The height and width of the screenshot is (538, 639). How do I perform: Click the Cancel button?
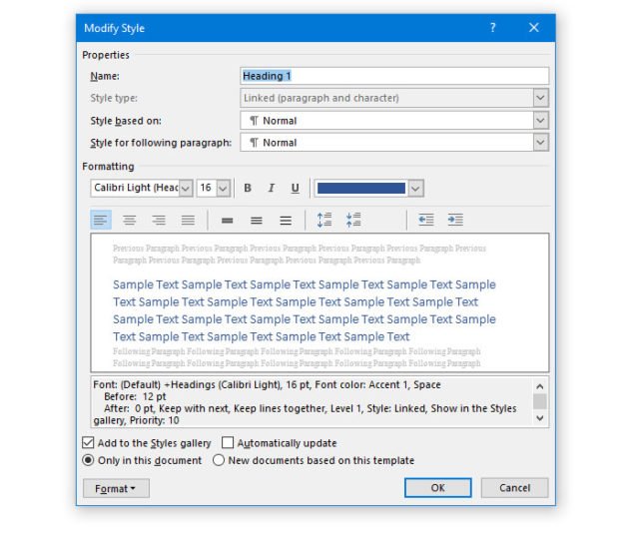tap(514, 487)
